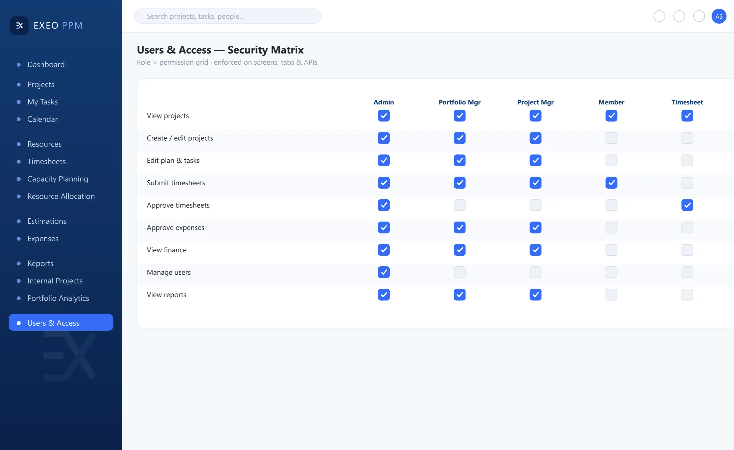Enable Create / edit projects for Member

click(x=611, y=138)
